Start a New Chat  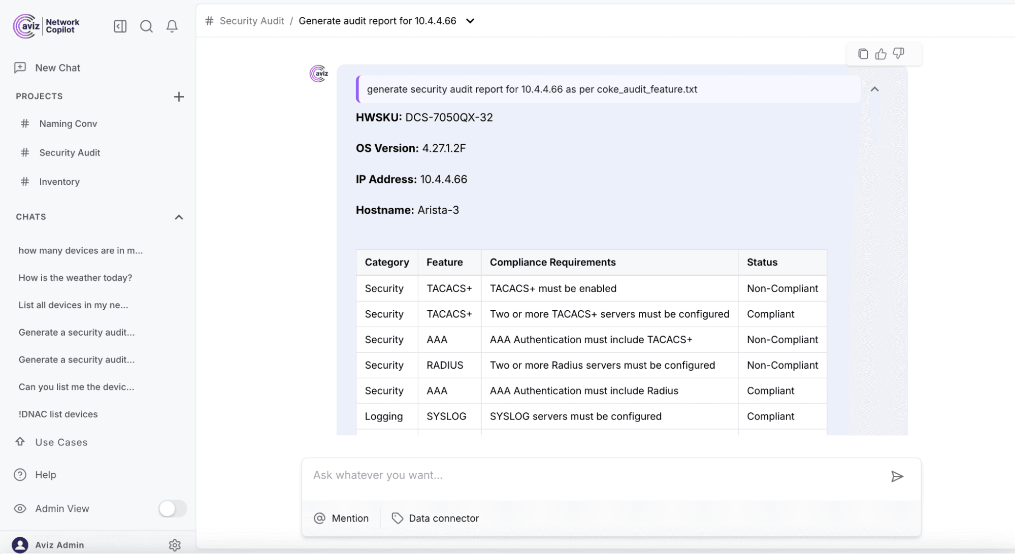tap(57, 68)
